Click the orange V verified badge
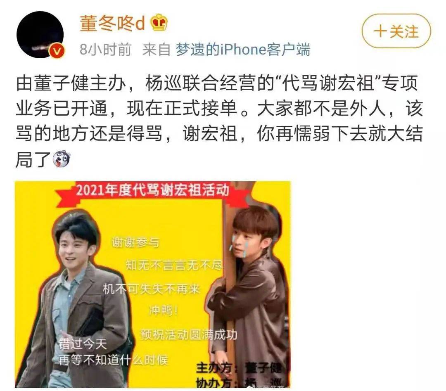The height and width of the screenshot is (391, 446). (57, 51)
